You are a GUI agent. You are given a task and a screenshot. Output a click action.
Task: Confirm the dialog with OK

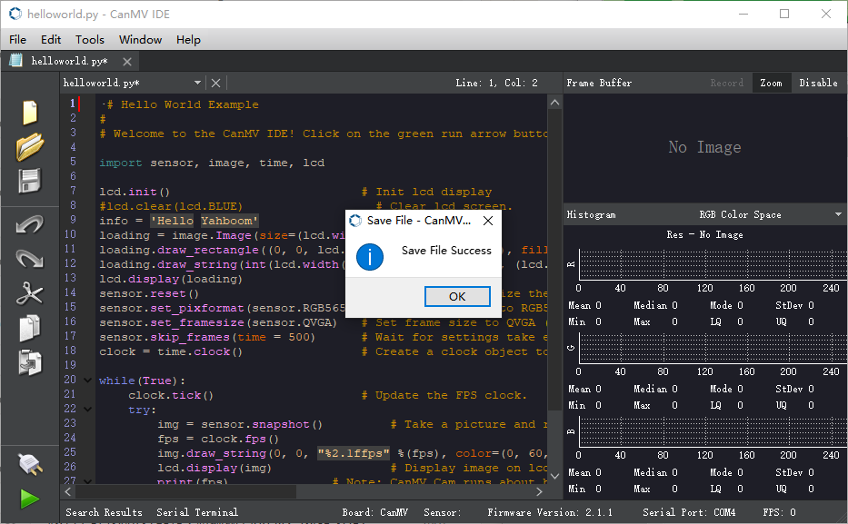pos(457,296)
